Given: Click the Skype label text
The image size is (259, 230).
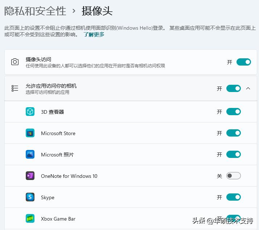Looking at the screenshot, I should point(48,197).
